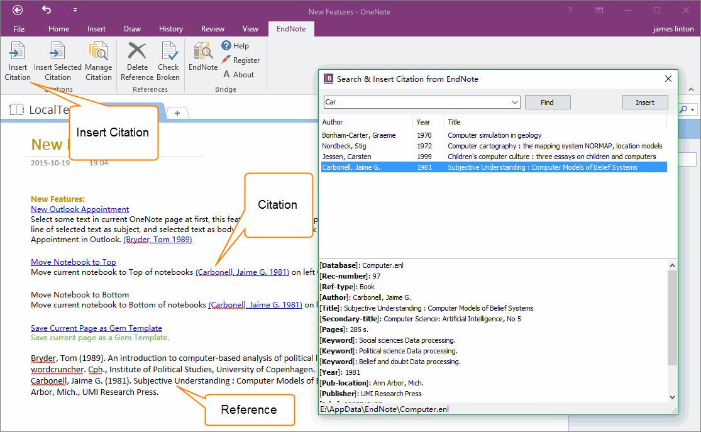Click the [Rec-number]: 97 detail line
This screenshot has width=701, height=432.
[350, 276]
